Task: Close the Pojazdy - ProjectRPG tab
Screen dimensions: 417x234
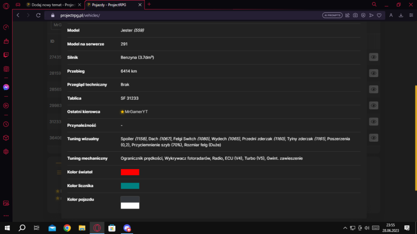Action: pos(140,5)
